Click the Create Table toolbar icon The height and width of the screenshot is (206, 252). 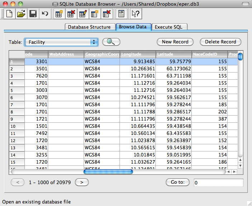59,14
